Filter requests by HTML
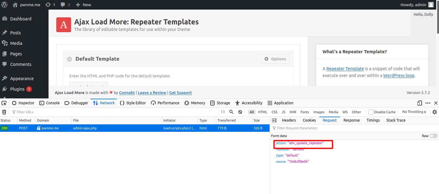Screen dimensions: 439x194 point(263,112)
